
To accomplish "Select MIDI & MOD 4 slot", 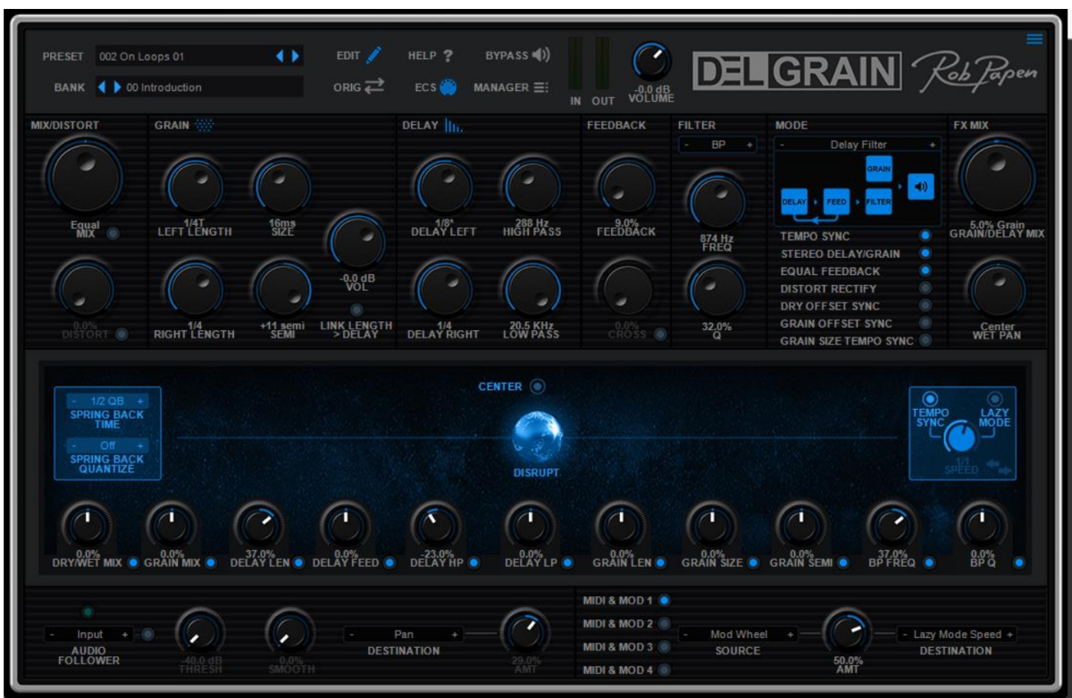I will click(664, 669).
